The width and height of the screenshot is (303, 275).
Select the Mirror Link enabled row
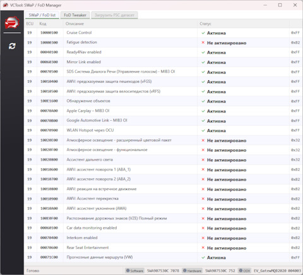[163, 62]
